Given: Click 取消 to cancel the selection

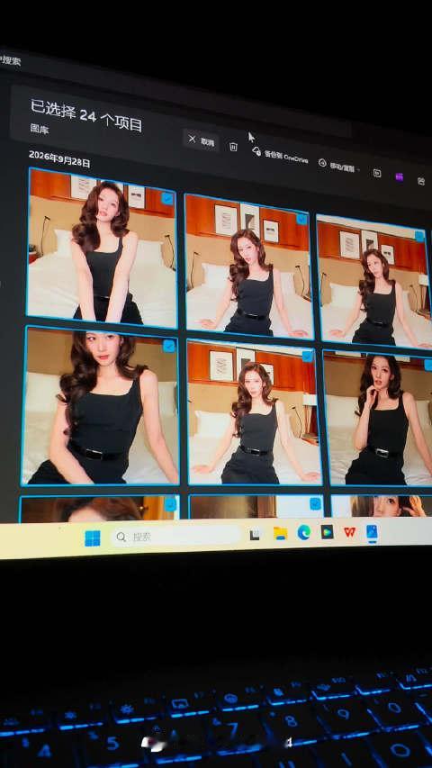Looking at the screenshot, I should coord(202,141).
